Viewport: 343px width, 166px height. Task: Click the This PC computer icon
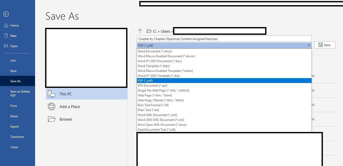pyautogui.click(x=52, y=94)
